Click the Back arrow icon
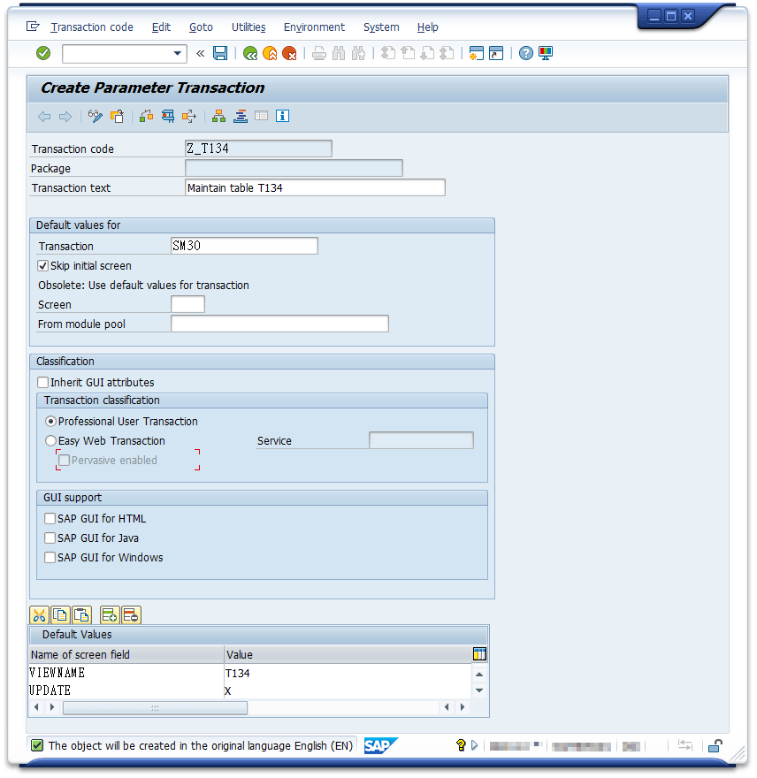Viewport: 757px width, 778px height. (x=43, y=116)
